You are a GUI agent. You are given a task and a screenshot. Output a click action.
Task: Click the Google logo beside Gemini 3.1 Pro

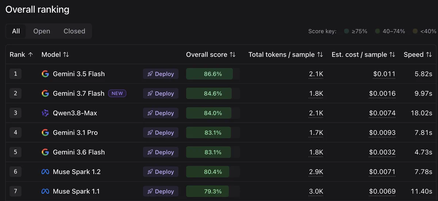coord(45,133)
